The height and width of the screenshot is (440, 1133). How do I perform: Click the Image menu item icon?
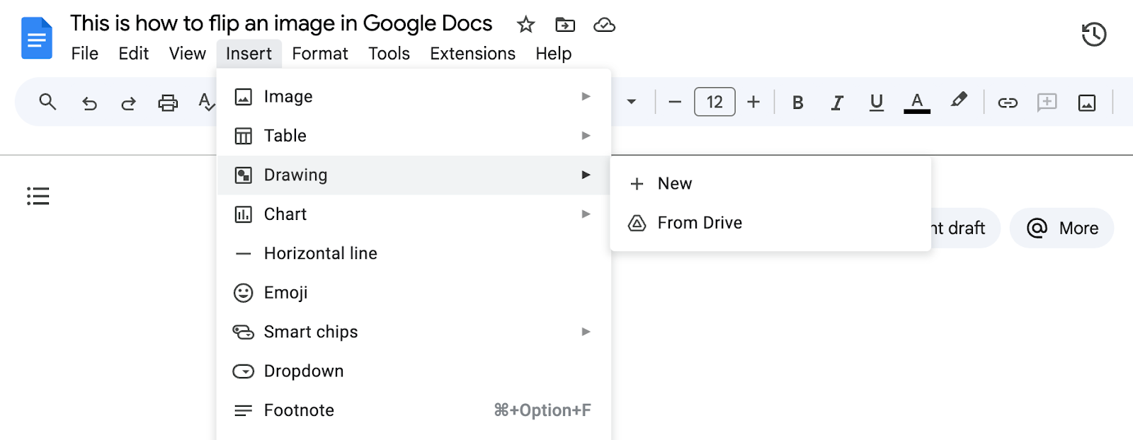(x=243, y=97)
